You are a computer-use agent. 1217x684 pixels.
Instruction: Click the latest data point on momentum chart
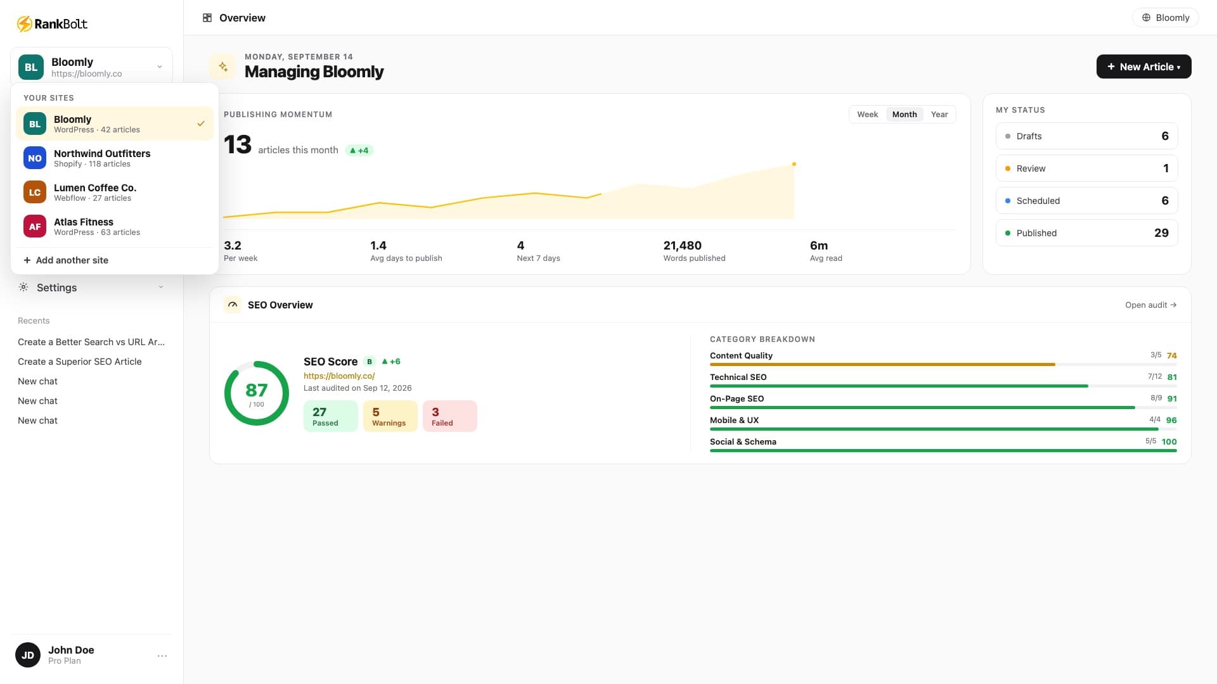tap(794, 164)
